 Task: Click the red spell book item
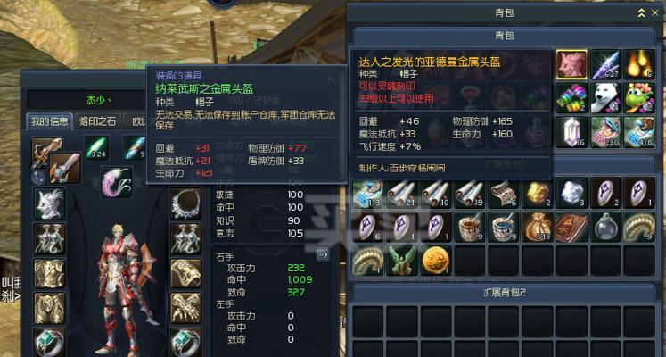click(571, 227)
